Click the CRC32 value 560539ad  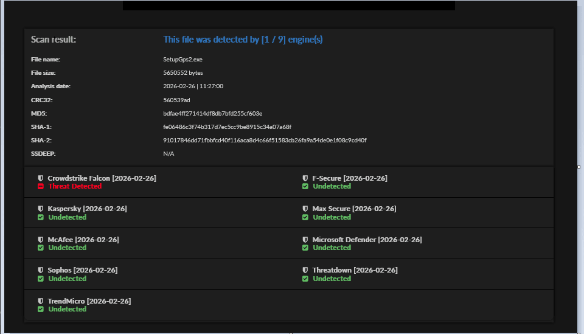point(176,100)
